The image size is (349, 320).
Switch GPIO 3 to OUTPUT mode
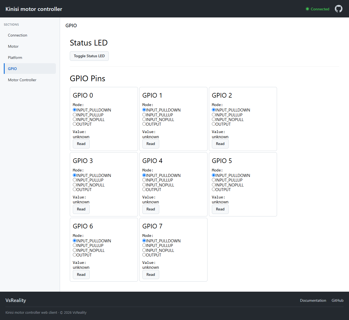click(75, 189)
